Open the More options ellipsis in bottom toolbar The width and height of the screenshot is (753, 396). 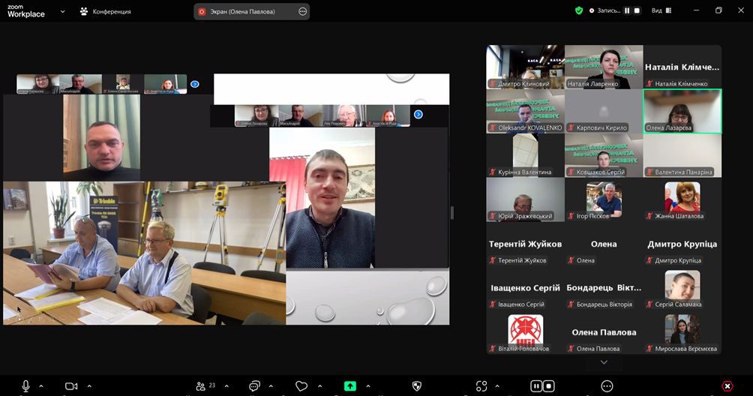pyautogui.click(x=607, y=386)
